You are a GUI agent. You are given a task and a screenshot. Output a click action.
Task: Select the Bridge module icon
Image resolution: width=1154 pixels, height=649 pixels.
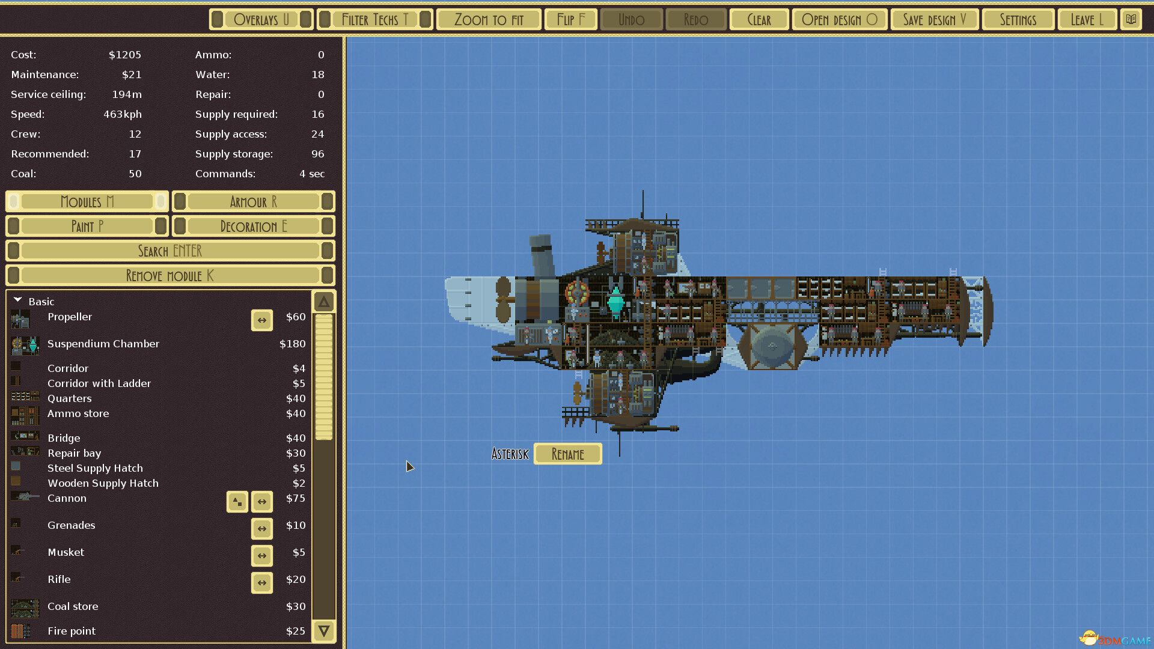coord(25,437)
